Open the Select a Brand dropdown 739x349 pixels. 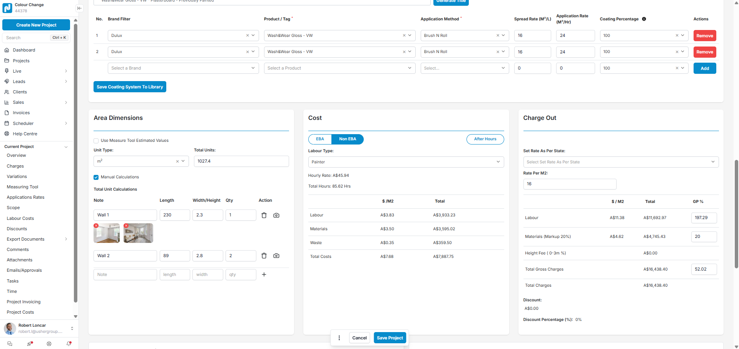coord(183,68)
